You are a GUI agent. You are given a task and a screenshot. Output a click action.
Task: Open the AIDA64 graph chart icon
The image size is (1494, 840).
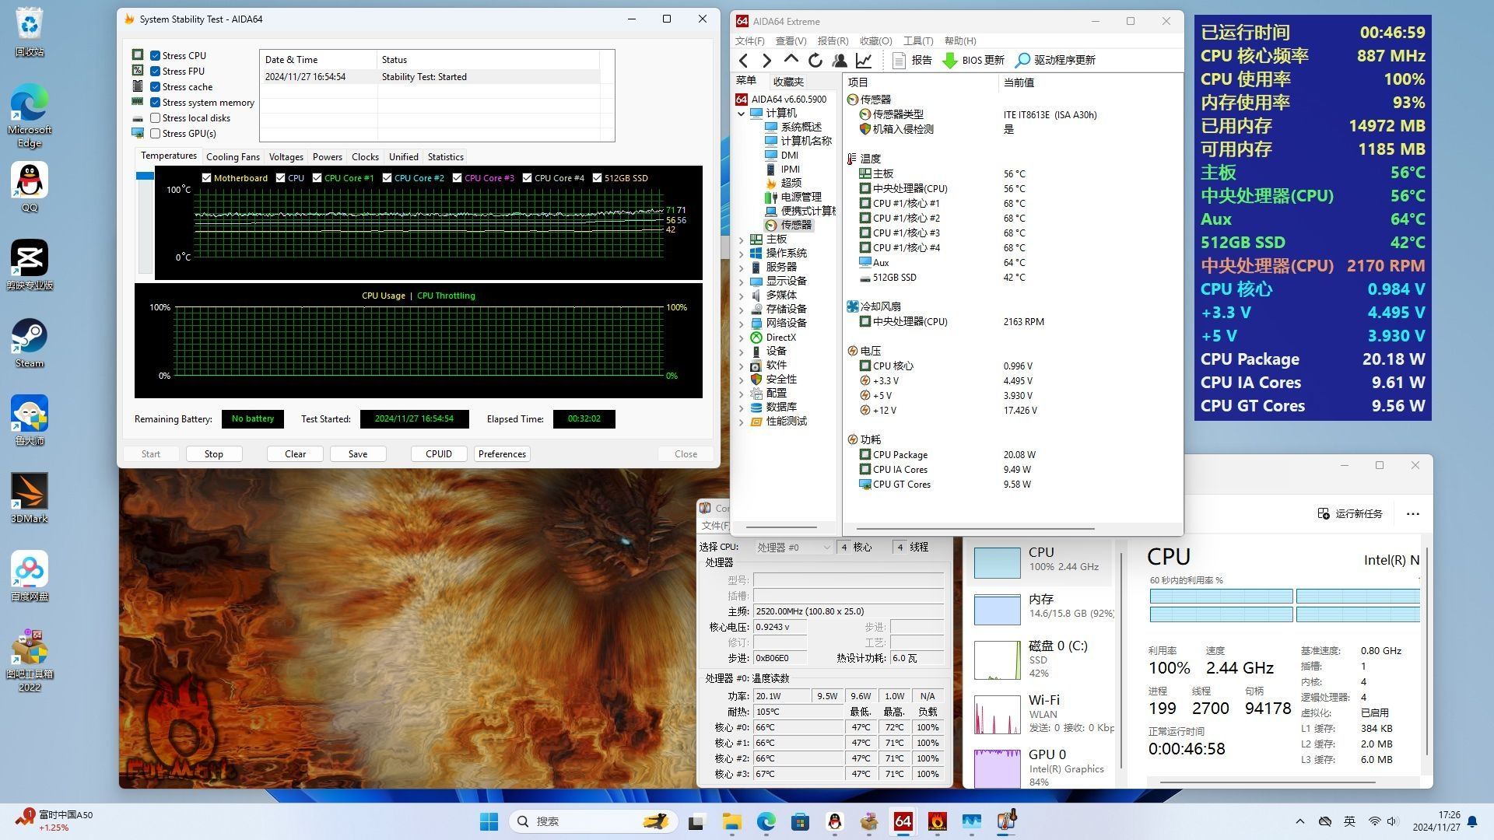864,60
